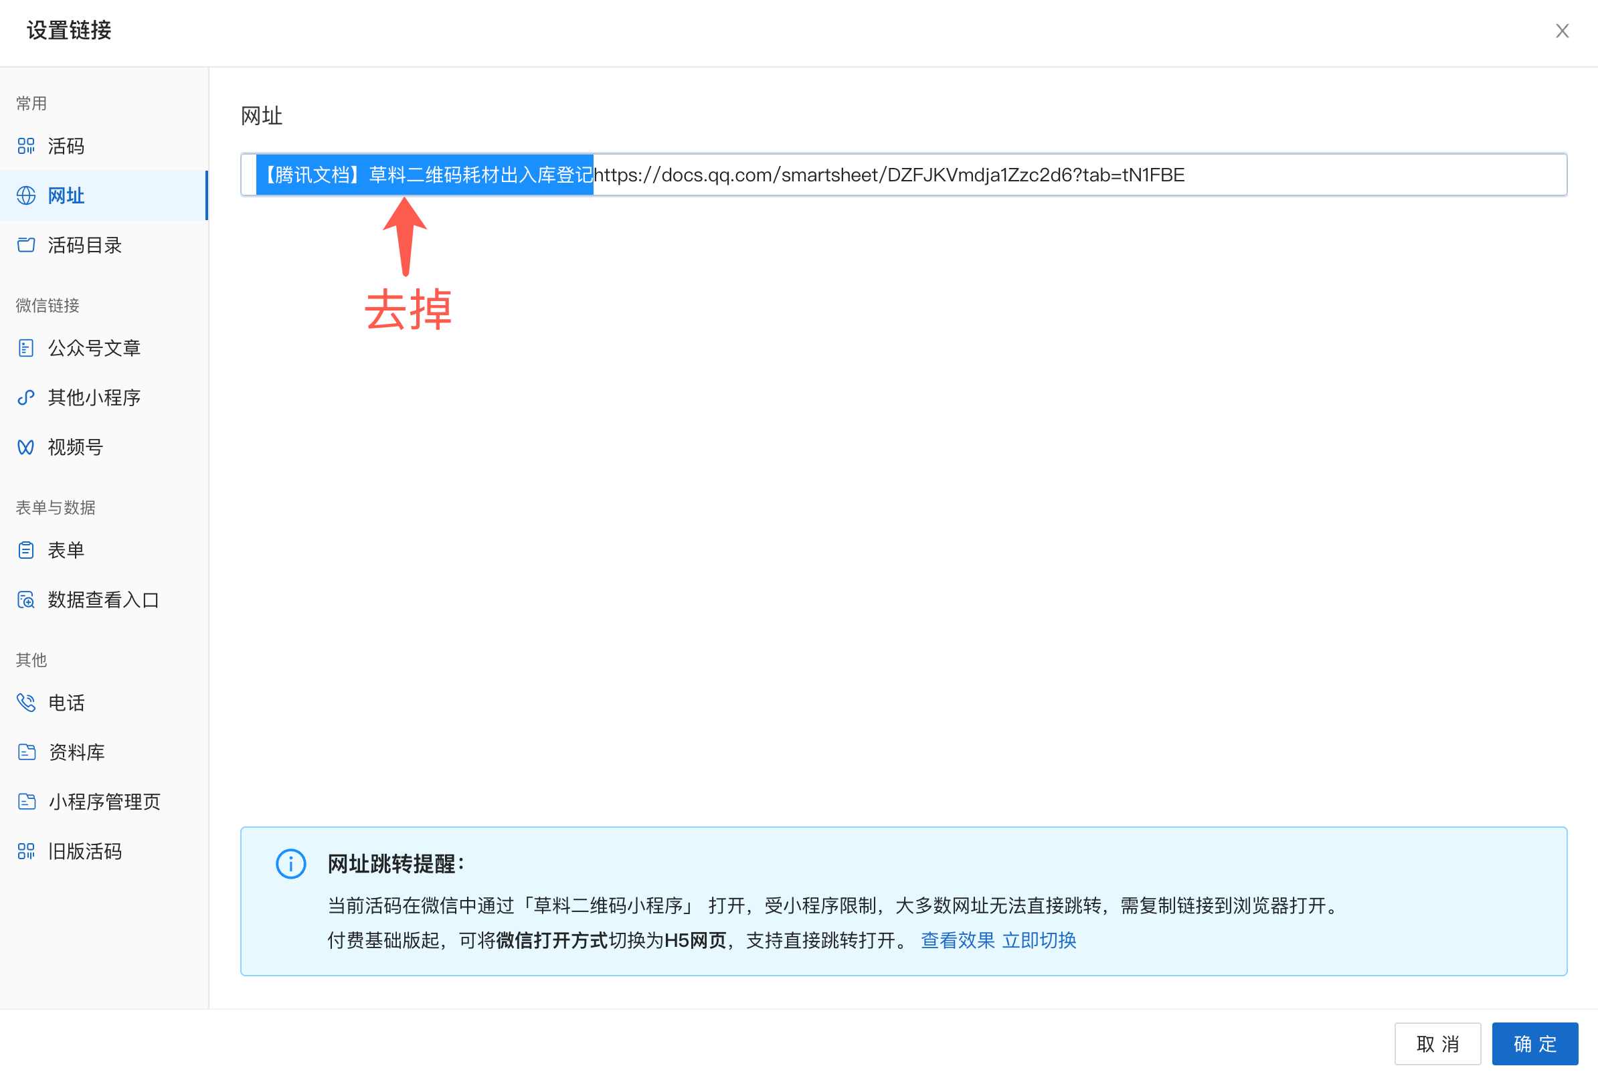Open the 视频号 channel icon
Image resolution: width=1598 pixels, height=1074 pixels.
pos(26,446)
